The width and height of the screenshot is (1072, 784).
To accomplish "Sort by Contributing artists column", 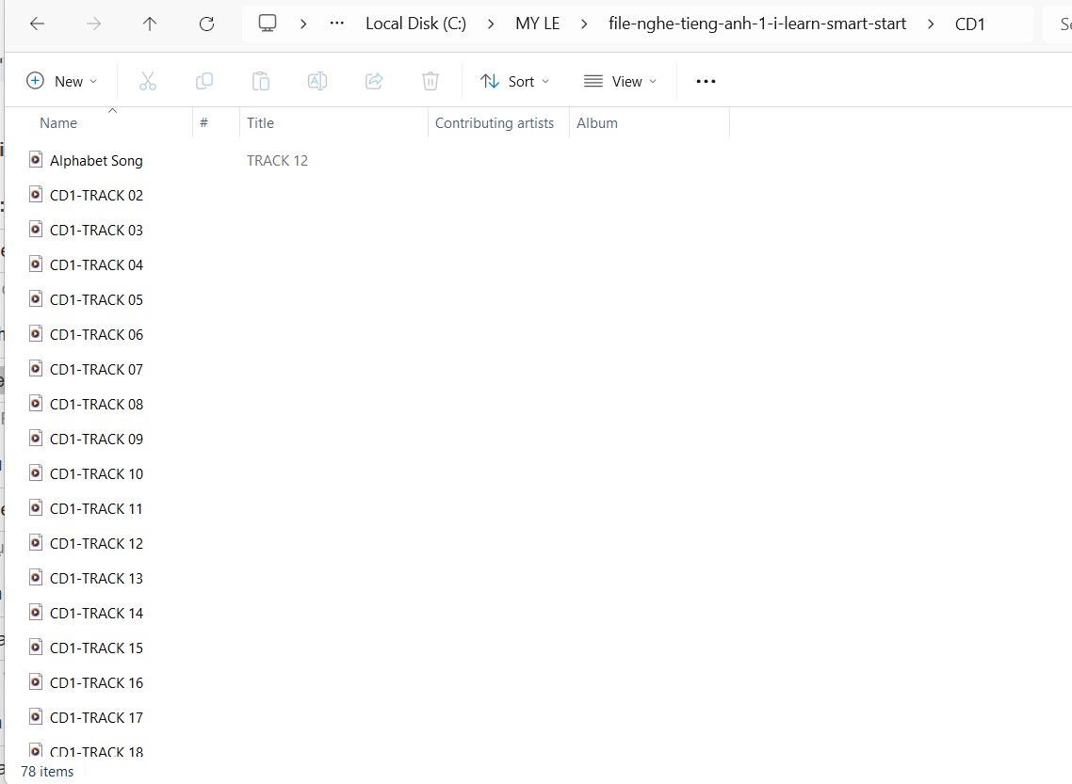I will [495, 123].
